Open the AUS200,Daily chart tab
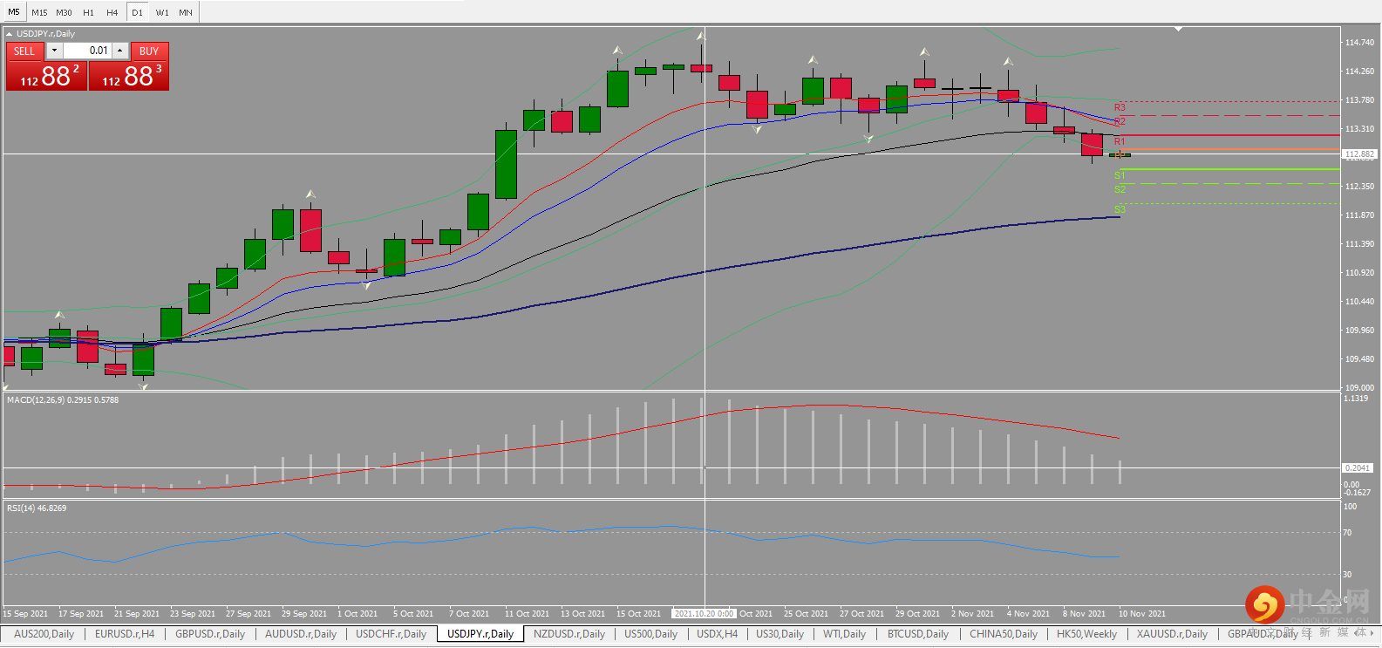 pyautogui.click(x=44, y=634)
